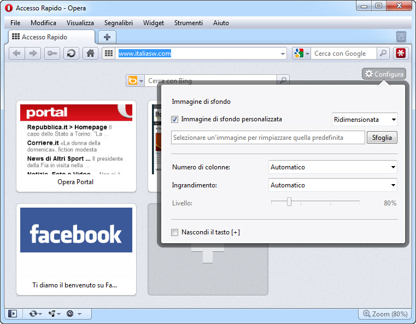Focus the Cerca con Google field
Screen dimensions: 416x324
(344, 54)
